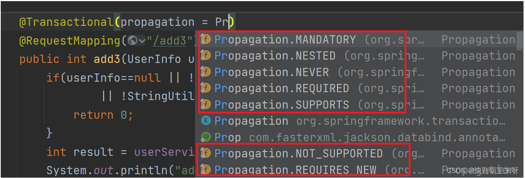Click the field icon beside Propagation.MANDATORY
525x178 pixels.
click(206, 39)
